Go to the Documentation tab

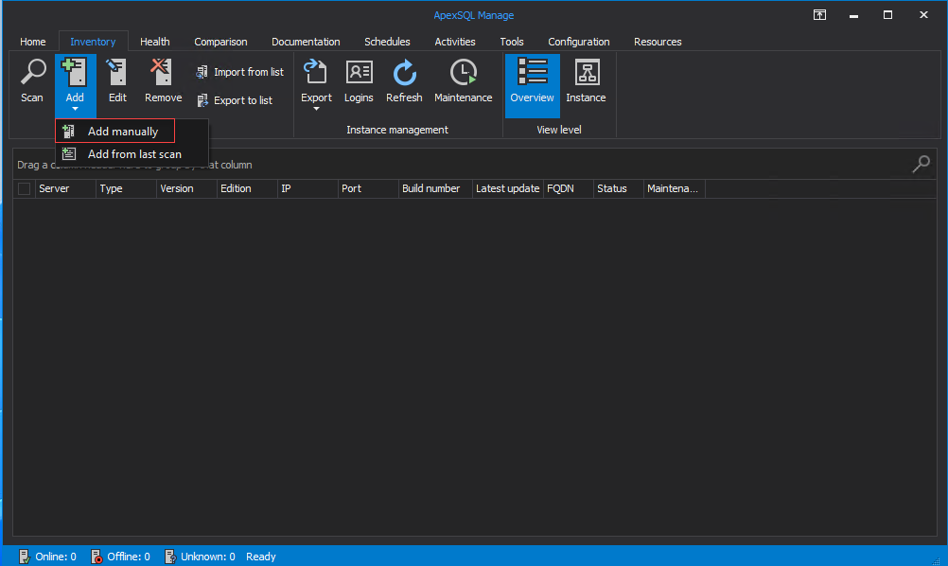[x=306, y=42]
